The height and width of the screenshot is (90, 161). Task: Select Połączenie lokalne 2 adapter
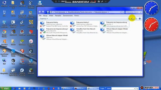[x=84, y=24]
